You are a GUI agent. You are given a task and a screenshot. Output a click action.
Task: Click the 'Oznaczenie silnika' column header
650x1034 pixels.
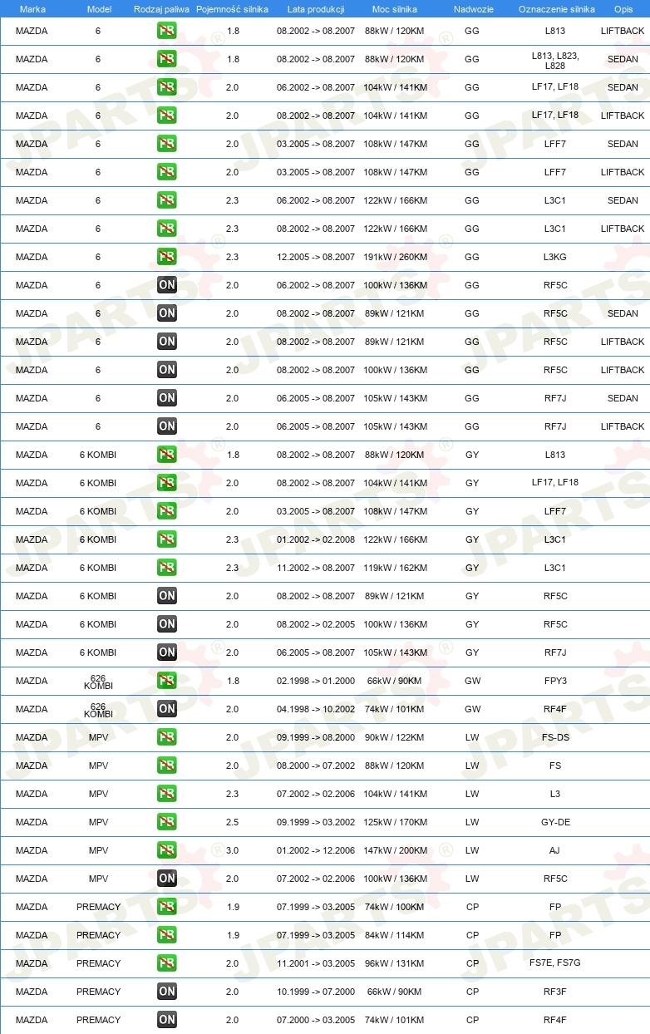(556, 9)
